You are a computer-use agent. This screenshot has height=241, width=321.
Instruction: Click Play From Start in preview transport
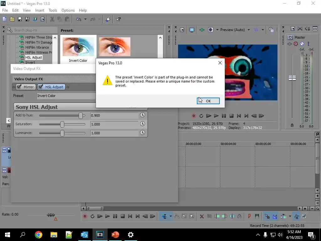point(208,116)
